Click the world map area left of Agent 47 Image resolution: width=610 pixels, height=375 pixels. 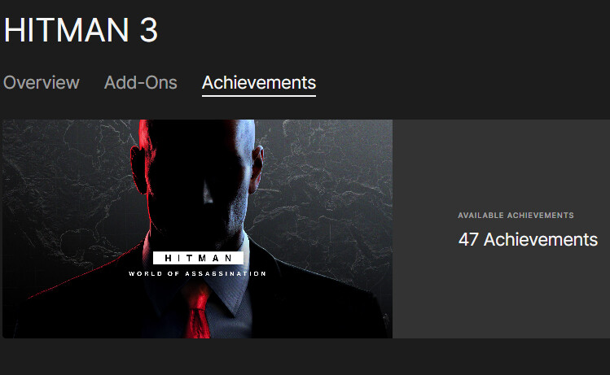(66, 186)
